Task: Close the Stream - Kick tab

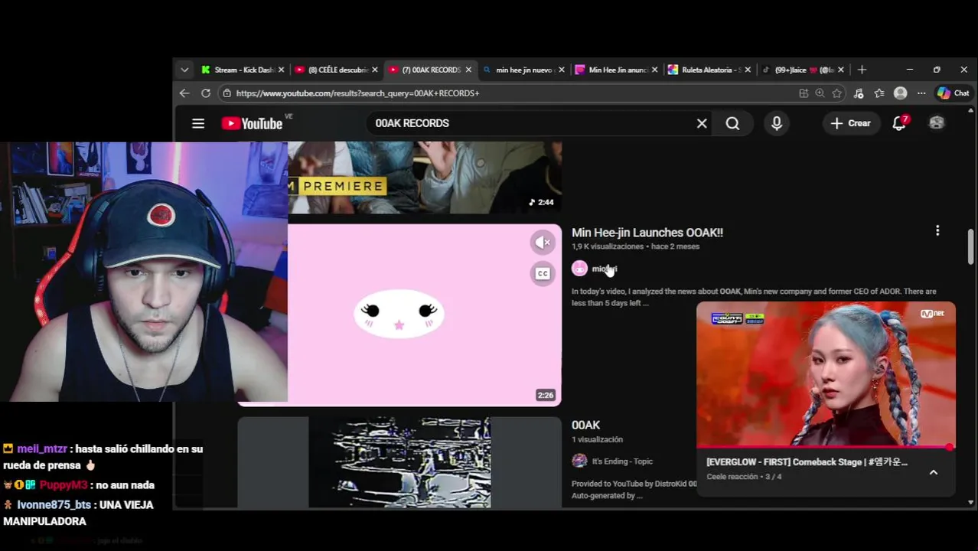Action: pyautogui.click(x=282, y=70)
